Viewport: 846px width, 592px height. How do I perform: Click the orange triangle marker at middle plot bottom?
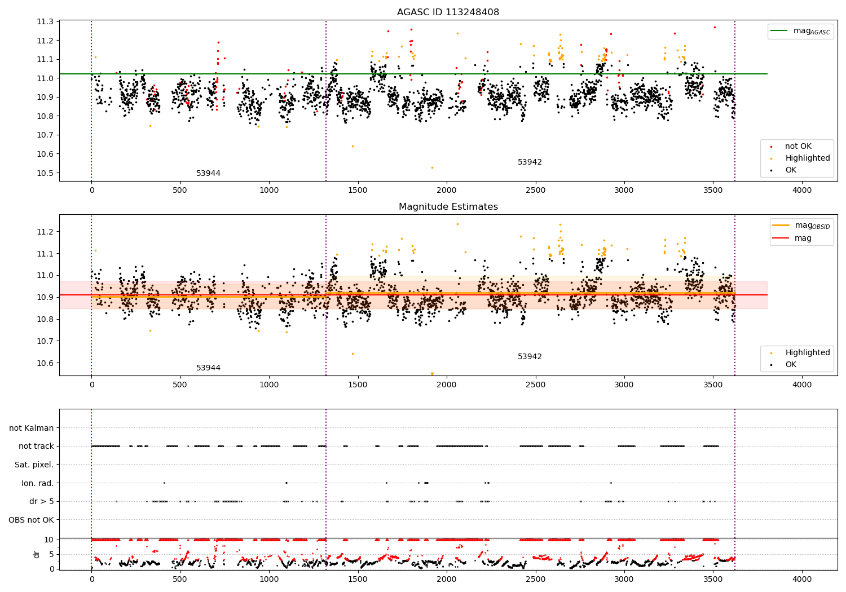[x=432, y=374]
